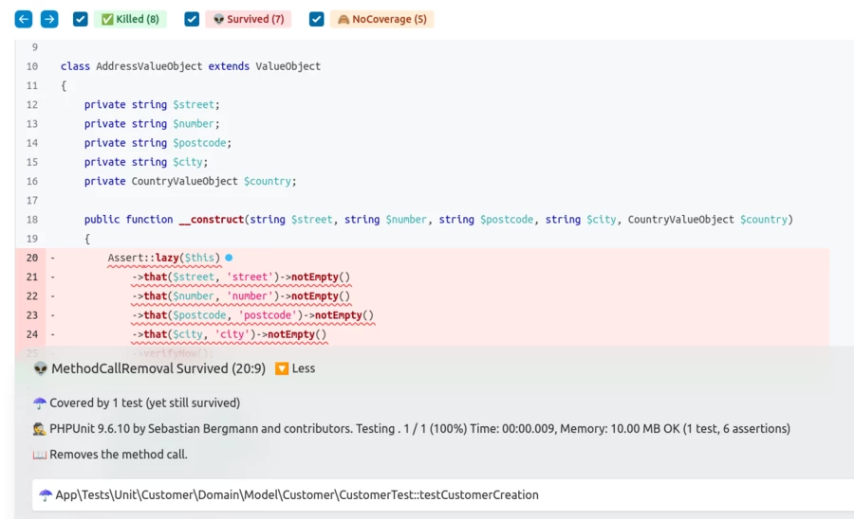The height and width of the screenshot is (519, 854).
Task: Click the umbrella icon in the CustomerTest row
Action: click(46, 495)
